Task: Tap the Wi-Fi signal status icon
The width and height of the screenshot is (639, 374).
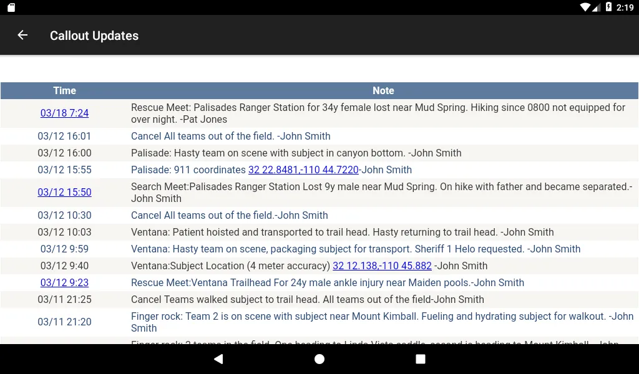Action: click(x=585, y=7)
